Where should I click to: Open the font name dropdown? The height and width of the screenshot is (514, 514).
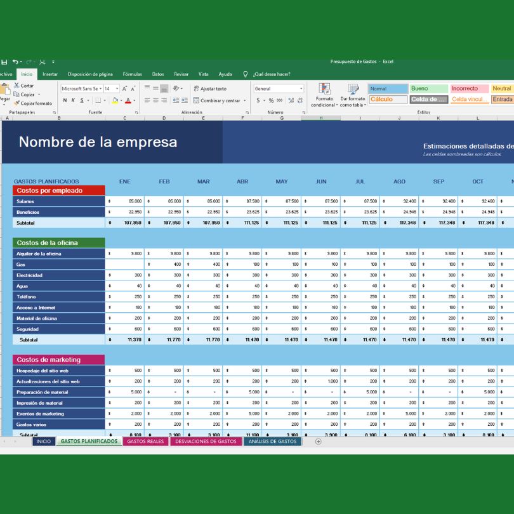pos(100,89)
